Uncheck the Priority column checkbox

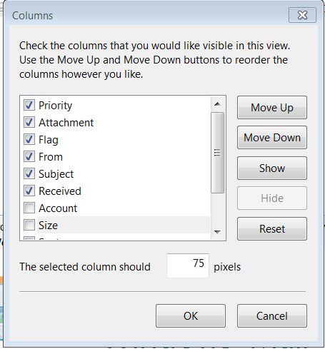point(29,105)
